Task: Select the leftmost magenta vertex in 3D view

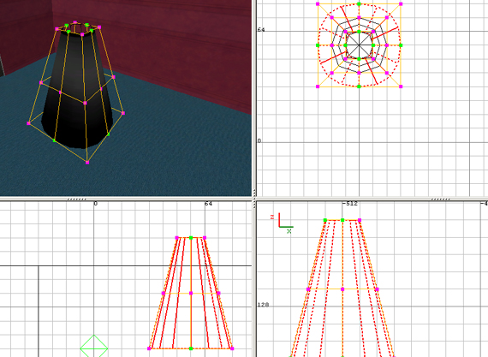Action: pos(28,123)
